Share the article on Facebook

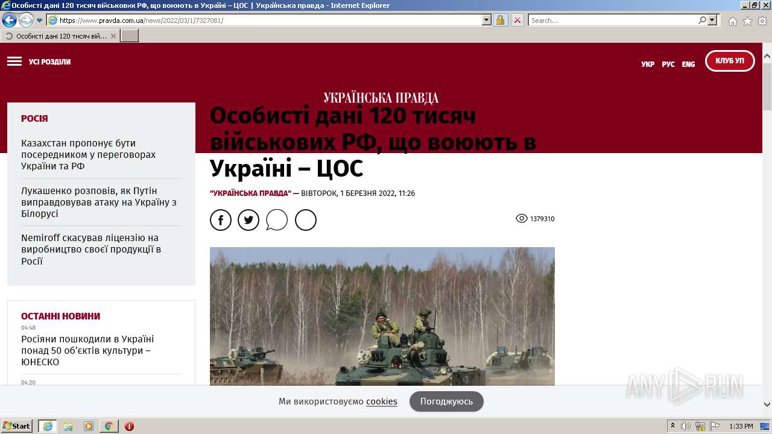[221, 220]
